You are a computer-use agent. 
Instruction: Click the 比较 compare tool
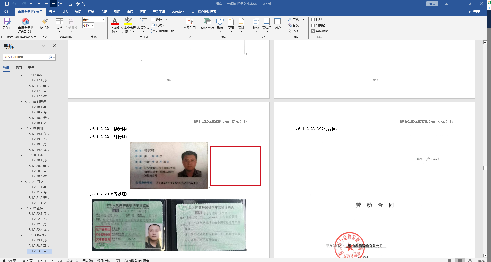pyautogui.click(x=256, y=25)
